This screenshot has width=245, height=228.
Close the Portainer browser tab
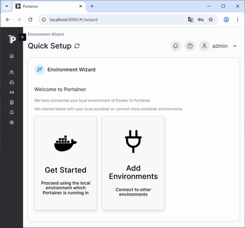tap(81, 6)
